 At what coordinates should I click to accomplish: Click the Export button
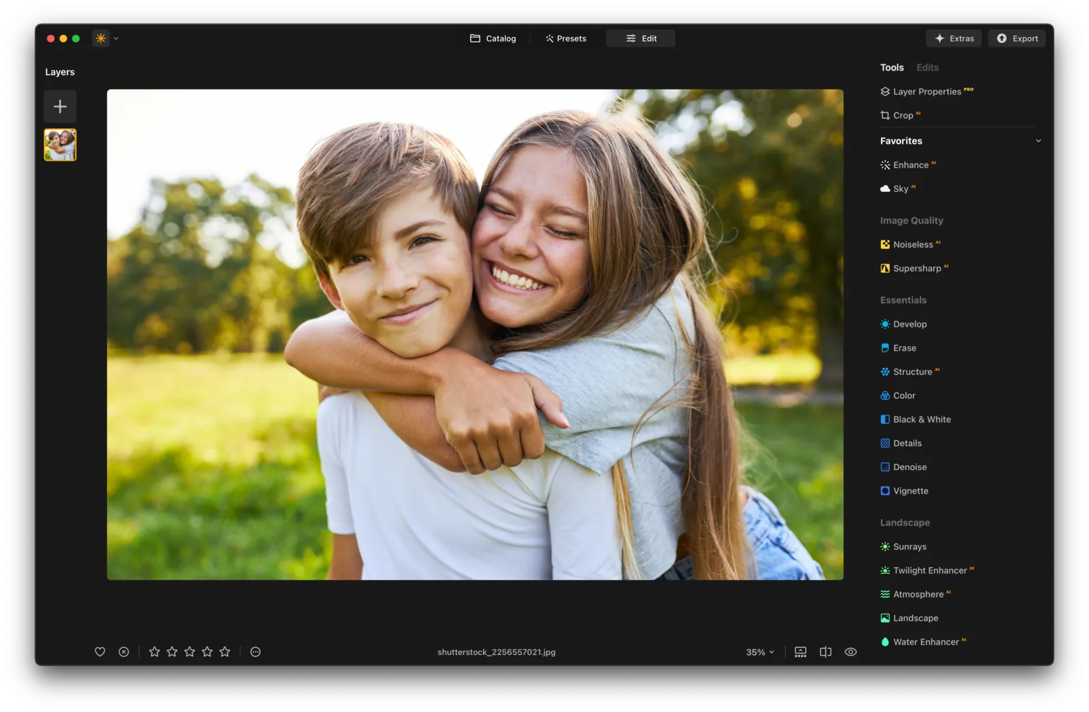pyautogui.click(x=1016, y=38)
